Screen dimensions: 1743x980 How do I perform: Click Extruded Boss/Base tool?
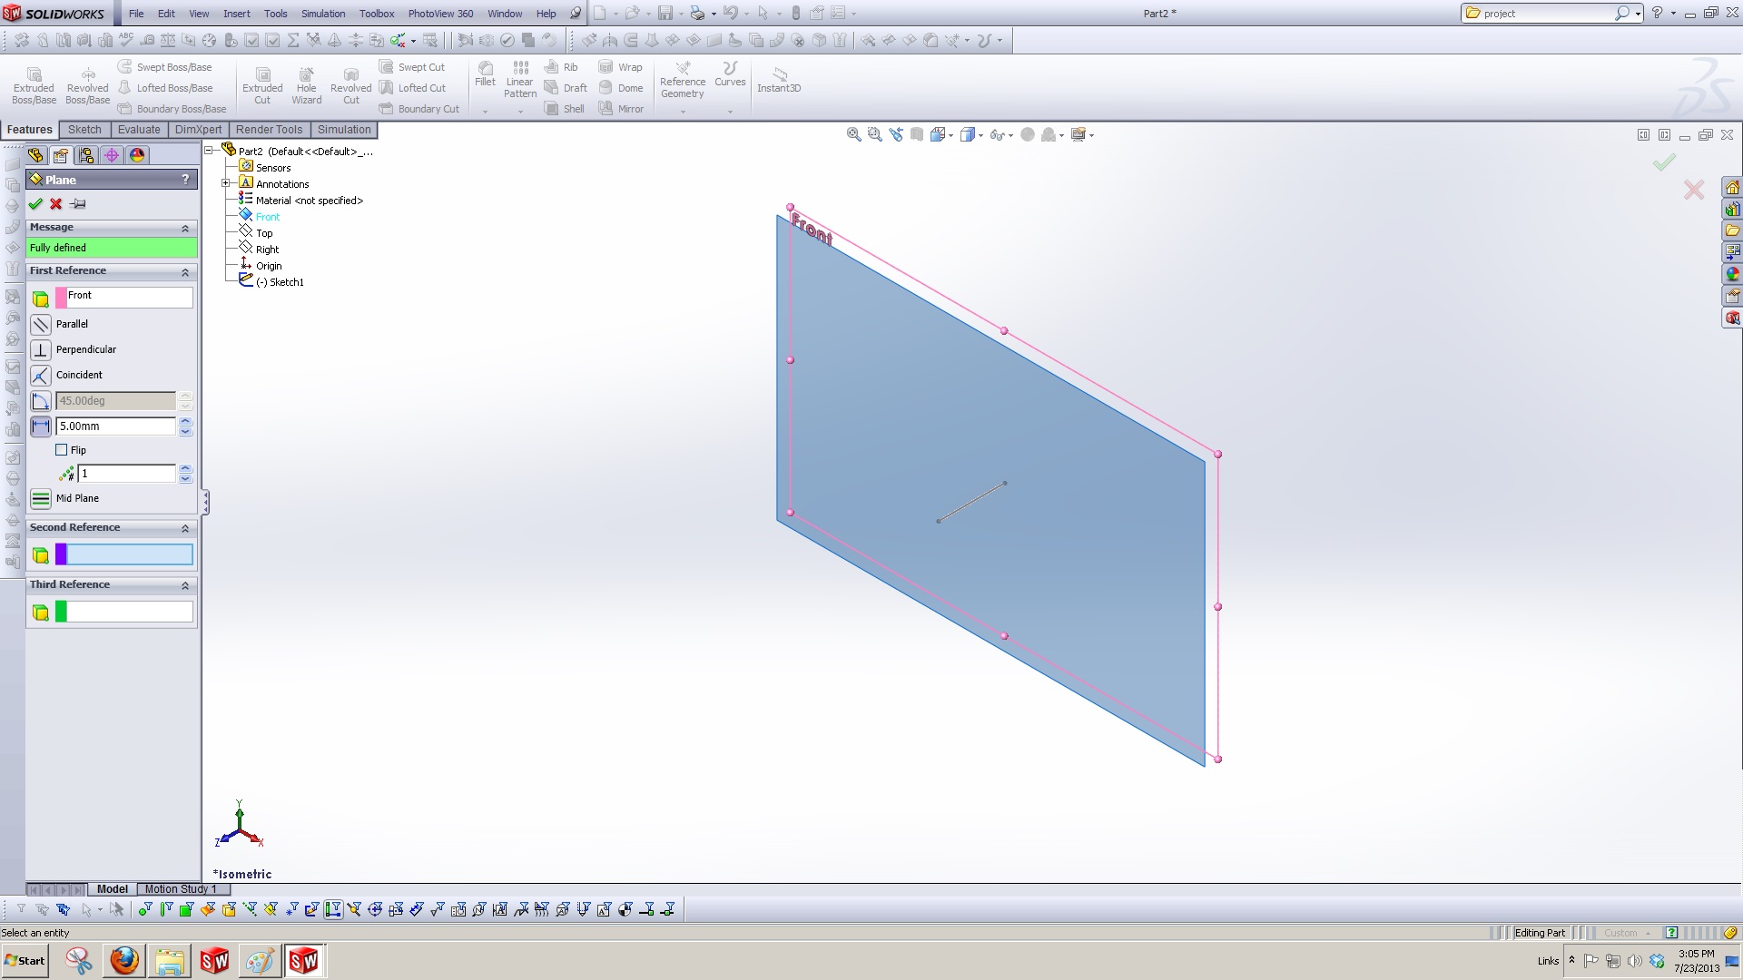pyautogui.click(x=34, y=85)
